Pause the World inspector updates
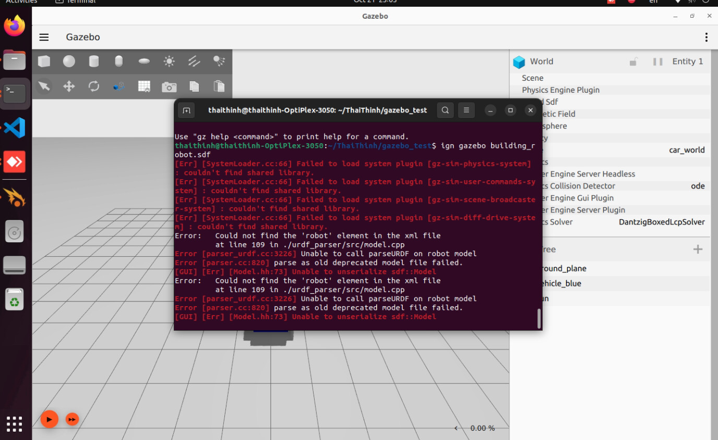This screenshot has height=440, width=718. point(658,61)
